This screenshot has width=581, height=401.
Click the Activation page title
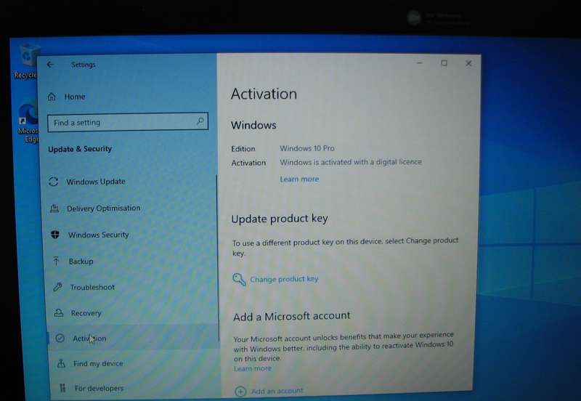coord(264,94)
